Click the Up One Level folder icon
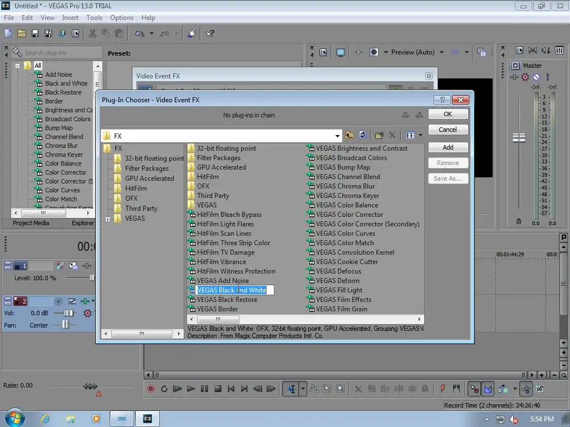This screenshot has width=570, height=427. point(350,136)
